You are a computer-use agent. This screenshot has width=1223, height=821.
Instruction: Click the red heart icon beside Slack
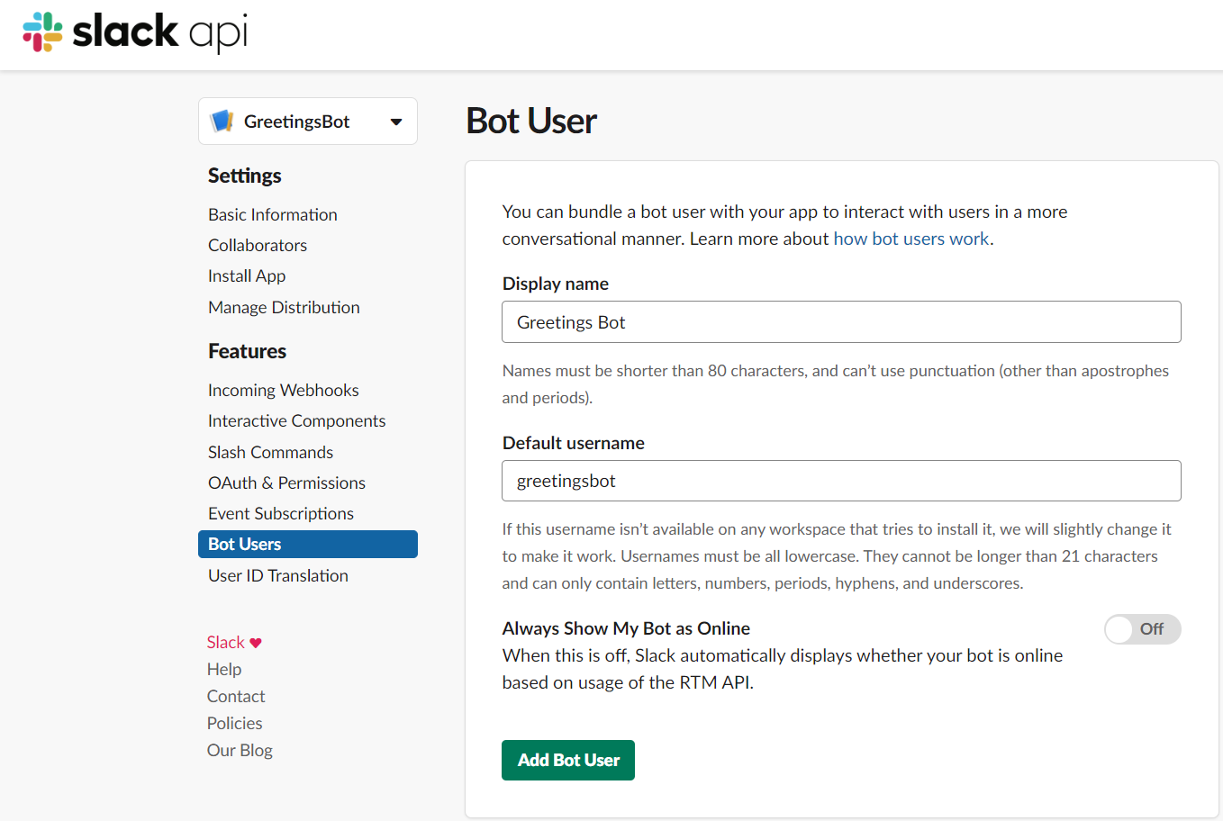click(256, 643)
